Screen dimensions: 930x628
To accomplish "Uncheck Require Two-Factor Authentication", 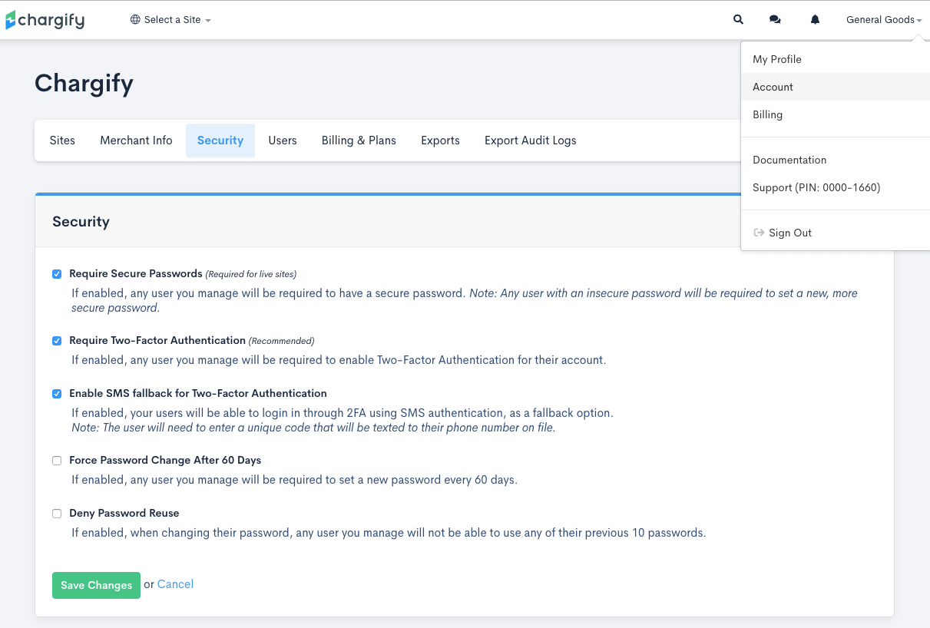I will (57, 341).
